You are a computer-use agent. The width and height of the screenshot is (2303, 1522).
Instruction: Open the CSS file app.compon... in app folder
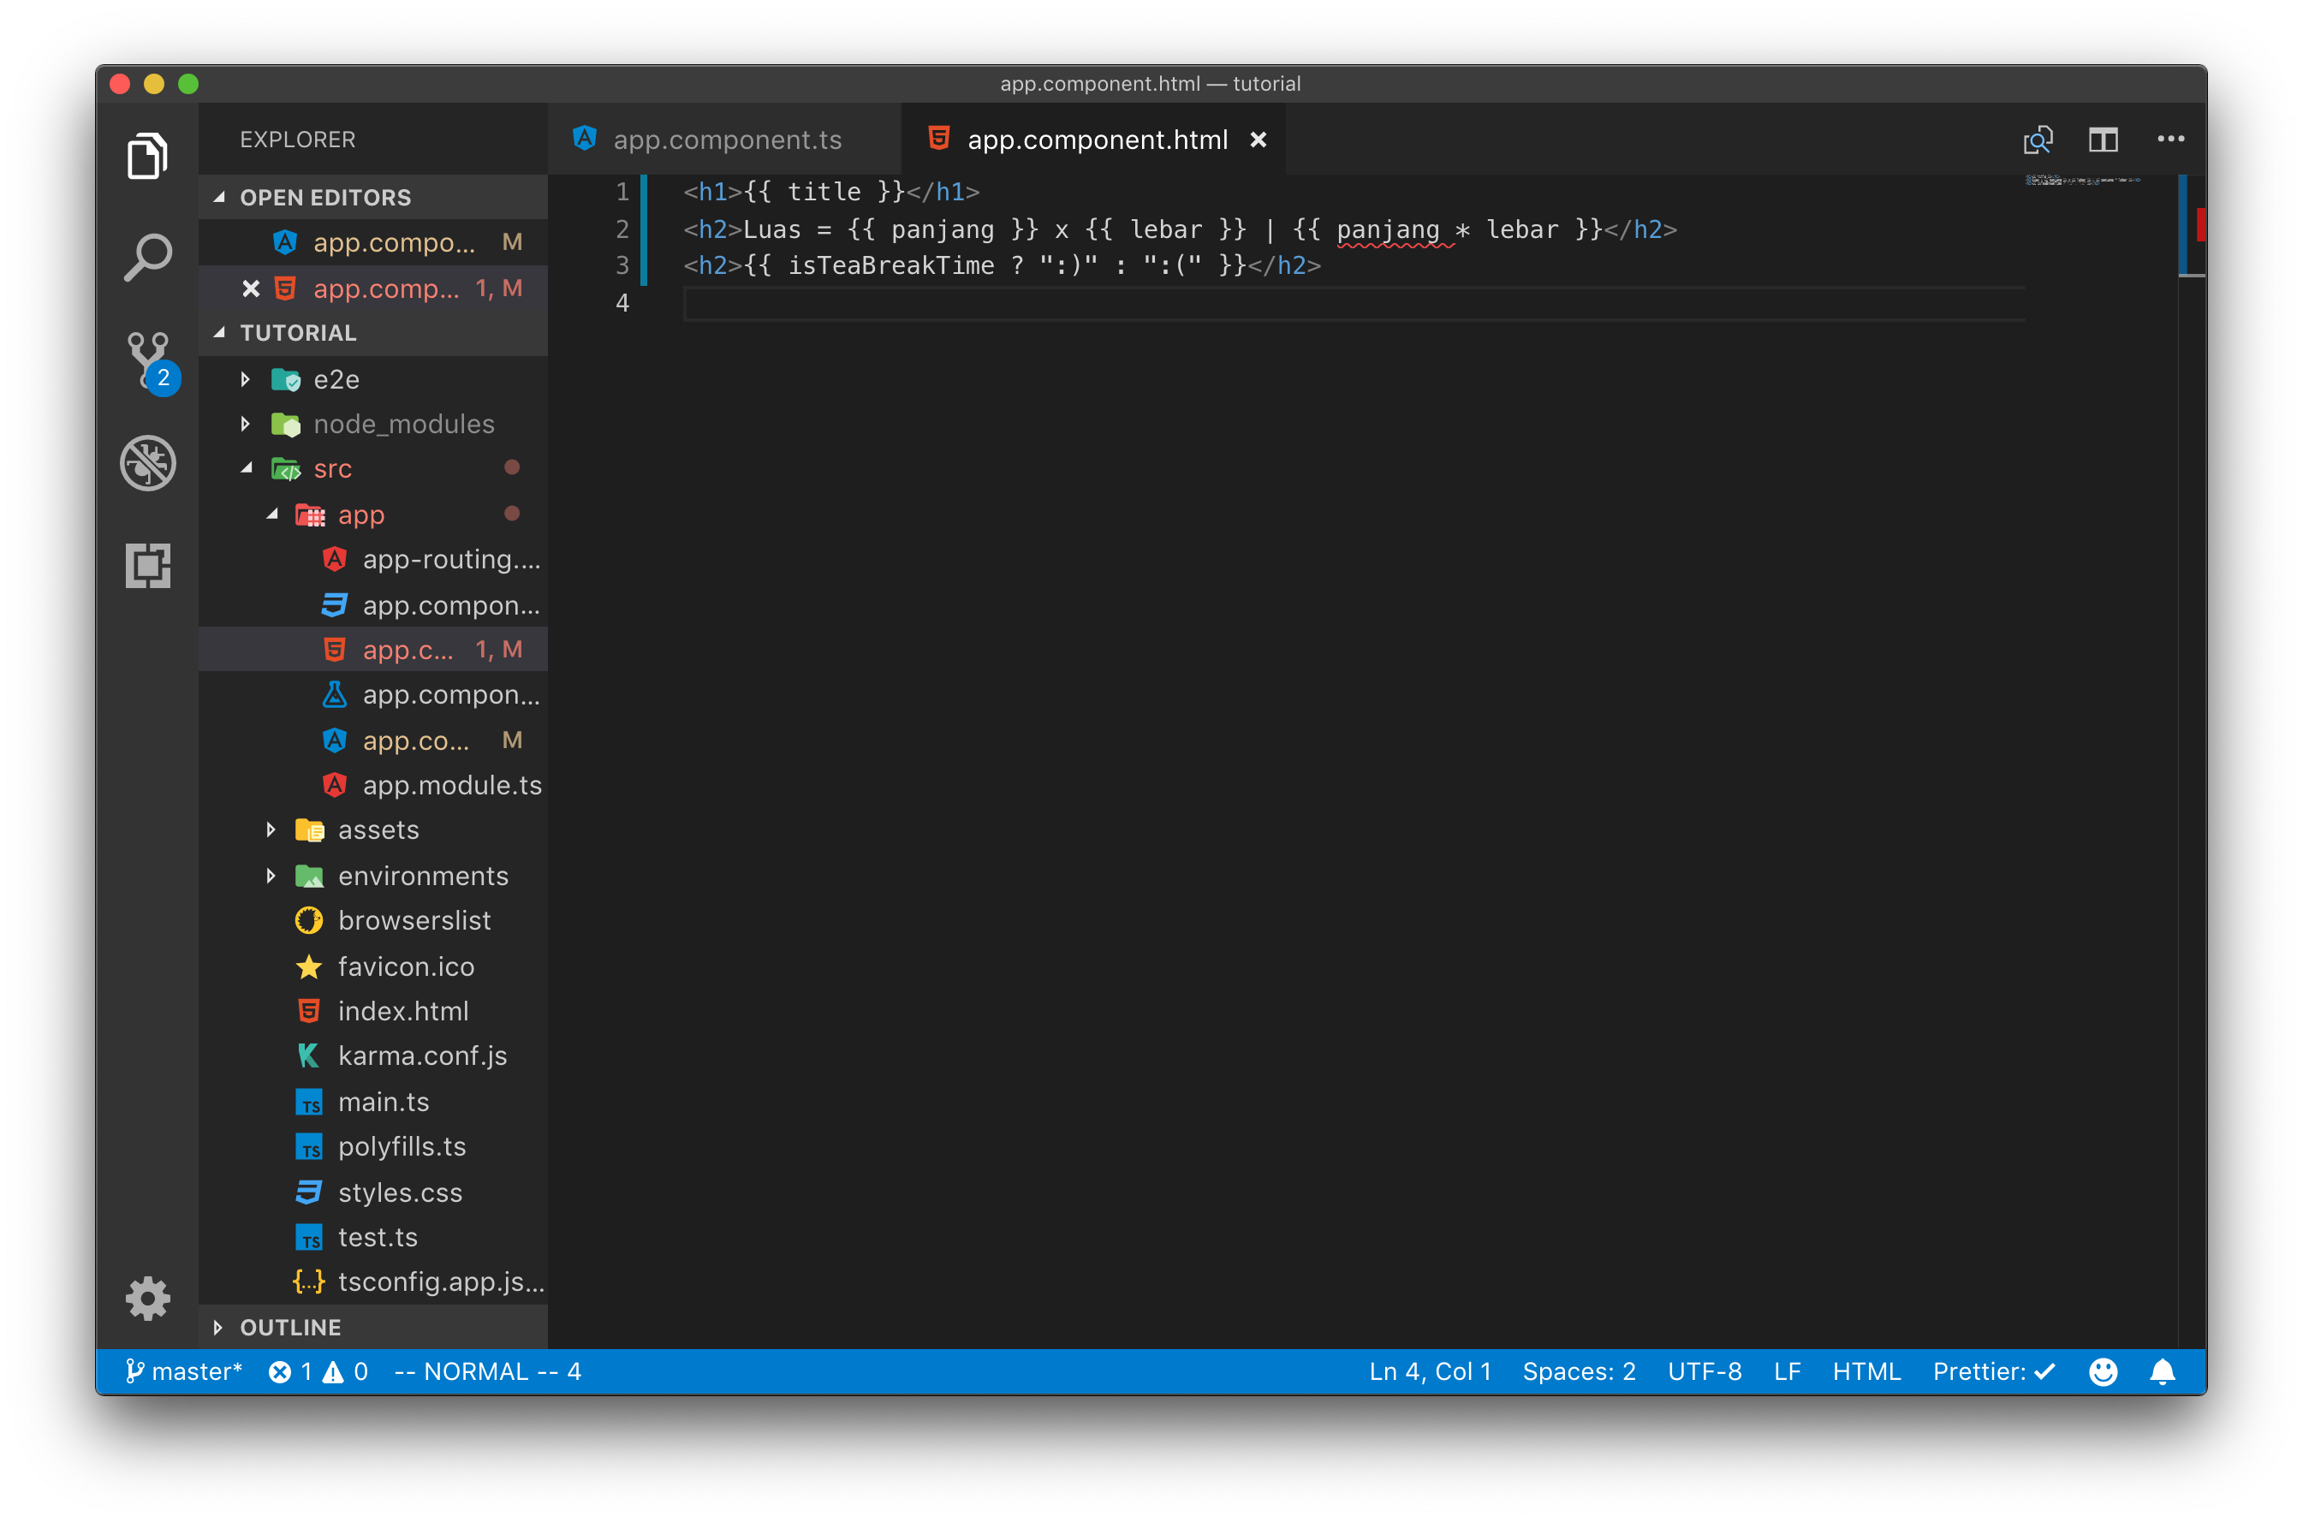pyautogui.click(x=373, y=604)
